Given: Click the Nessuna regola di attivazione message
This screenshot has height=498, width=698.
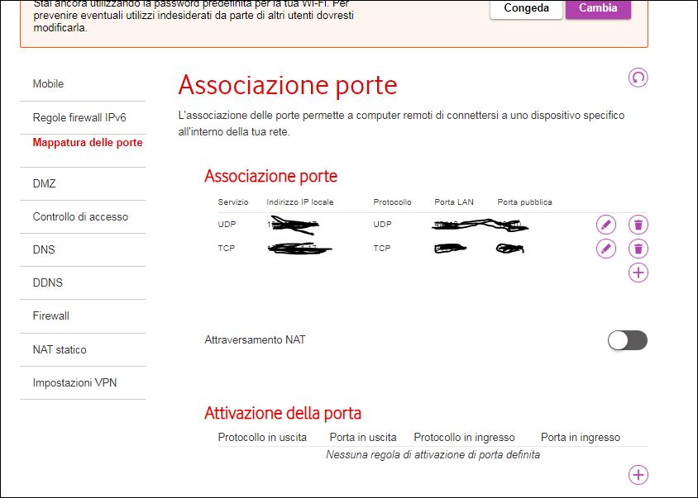Looking at the screenshot, I should click(x=433, y=455).
